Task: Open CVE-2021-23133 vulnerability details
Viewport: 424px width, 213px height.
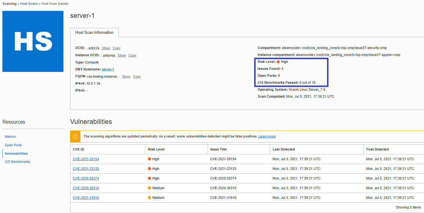Action: point(86,169)
